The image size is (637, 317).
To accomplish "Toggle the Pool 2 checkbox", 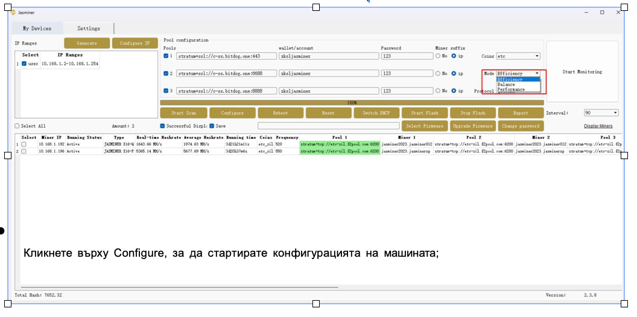I will tap(166, 74).
